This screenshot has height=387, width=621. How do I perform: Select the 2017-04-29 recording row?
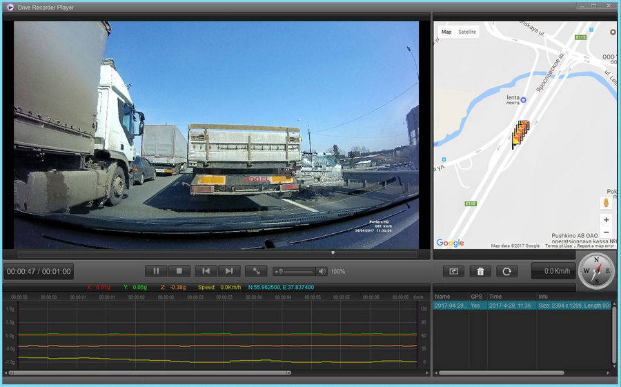(522, 306)
